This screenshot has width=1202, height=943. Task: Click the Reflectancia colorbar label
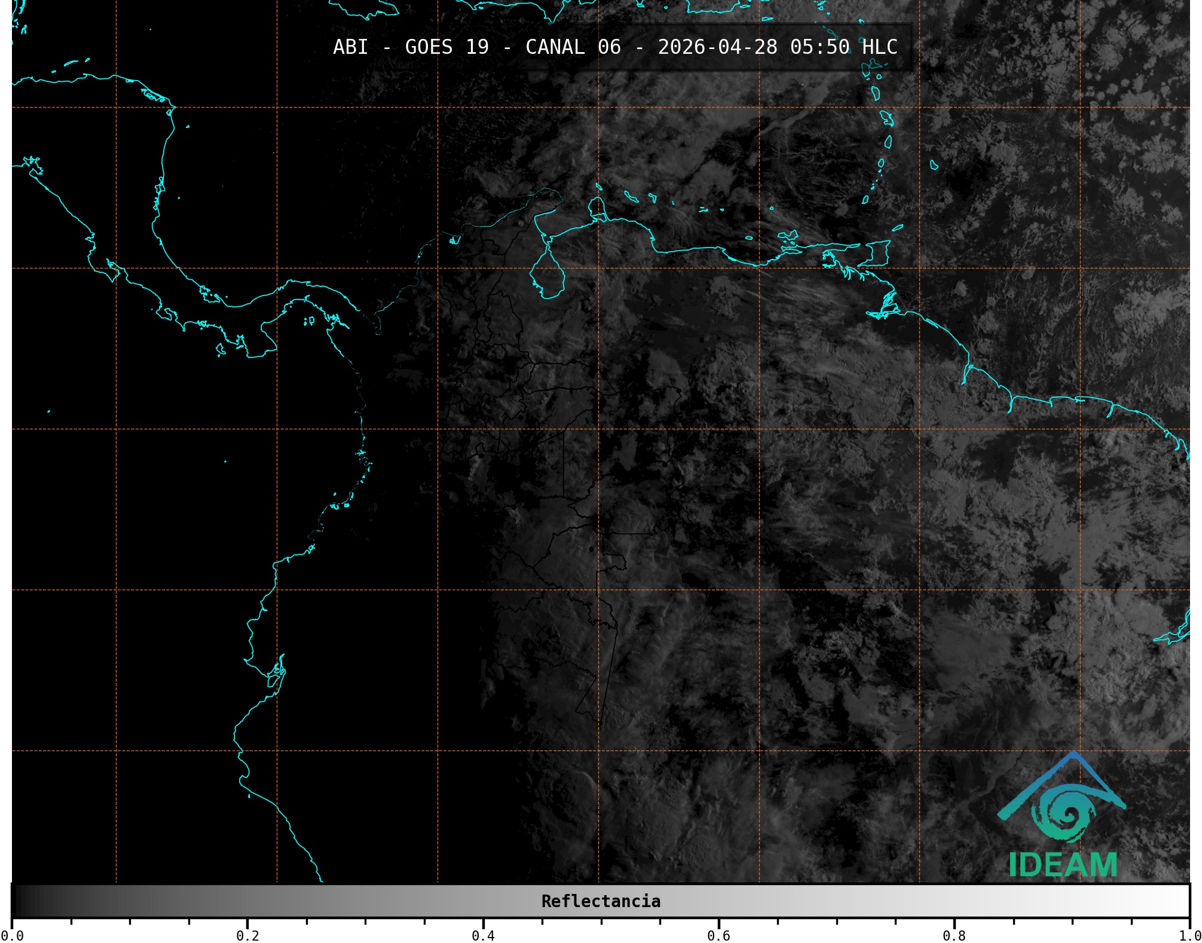click(601, 901)
